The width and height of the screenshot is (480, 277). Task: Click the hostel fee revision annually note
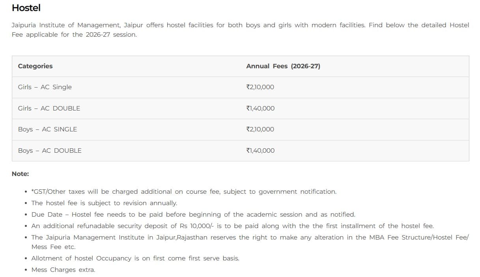point(104,203)
